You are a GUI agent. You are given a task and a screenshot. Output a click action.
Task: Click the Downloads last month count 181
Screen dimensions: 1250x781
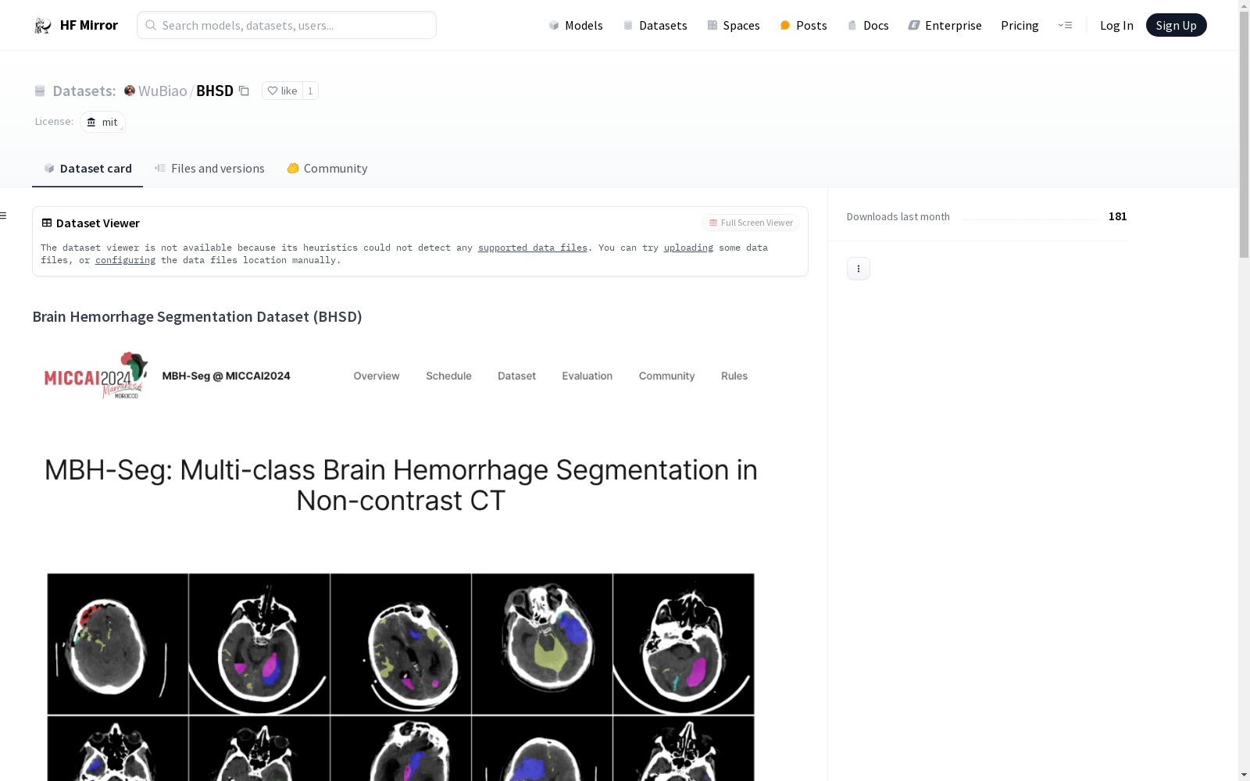[x=1117, y=216]
